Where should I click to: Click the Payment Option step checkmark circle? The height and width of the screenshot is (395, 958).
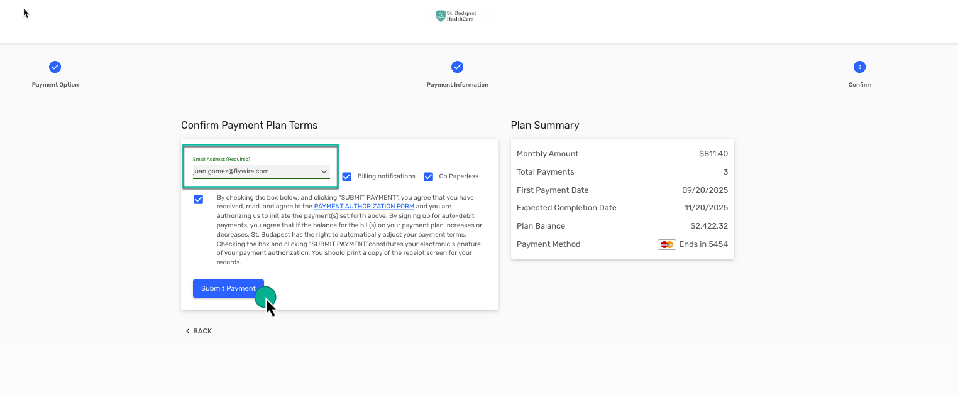[x=55, y=67]
